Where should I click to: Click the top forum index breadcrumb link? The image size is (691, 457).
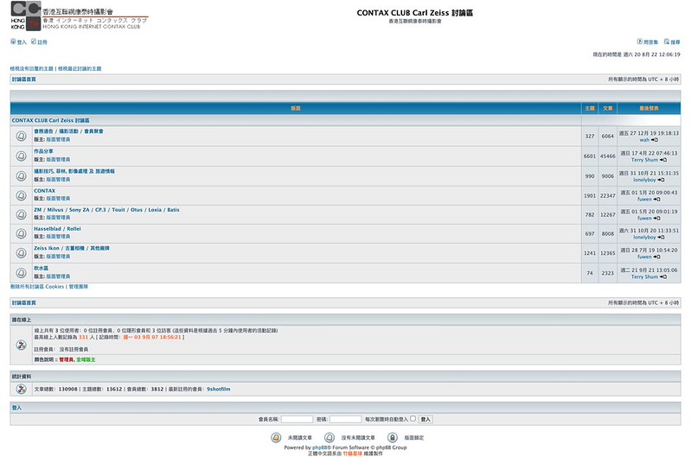(x=24, y=79)
